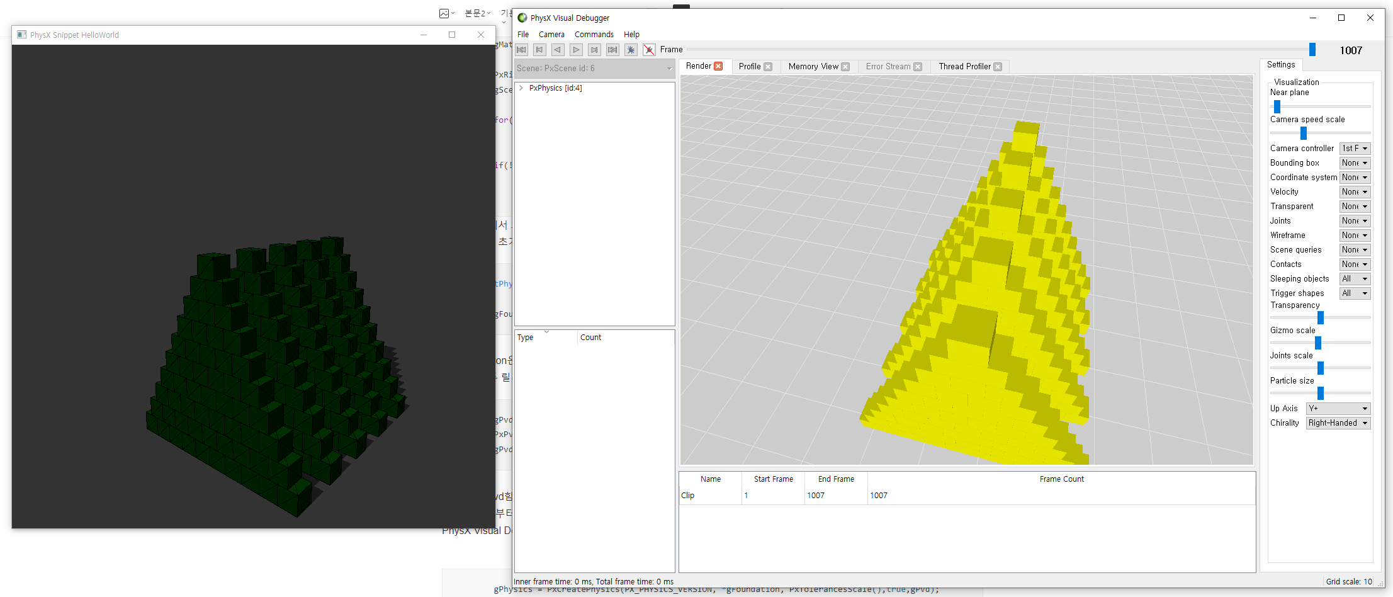1393x597 pixels.
Task: Click the disconnect plug icon
Action: point(649,50)
